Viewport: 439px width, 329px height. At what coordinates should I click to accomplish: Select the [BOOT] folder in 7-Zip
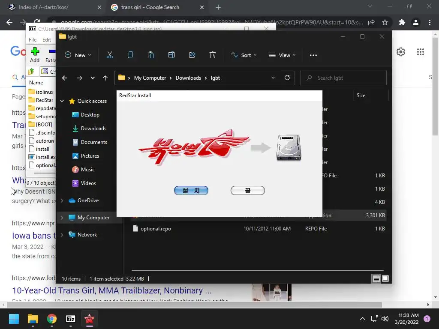[x=41, y=125]
